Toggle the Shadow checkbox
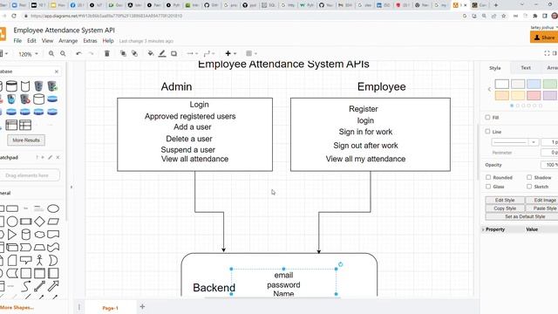The height and width of the screenshot is (314, 558). click(529, 177)
